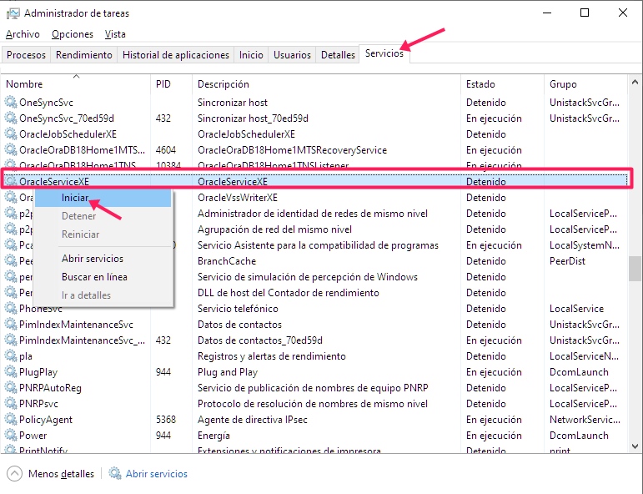Screen dimensions: 643x494
Task: Click the PhoneSvc service gear icon
Action: pyautogui.click(x=11, y=309)
